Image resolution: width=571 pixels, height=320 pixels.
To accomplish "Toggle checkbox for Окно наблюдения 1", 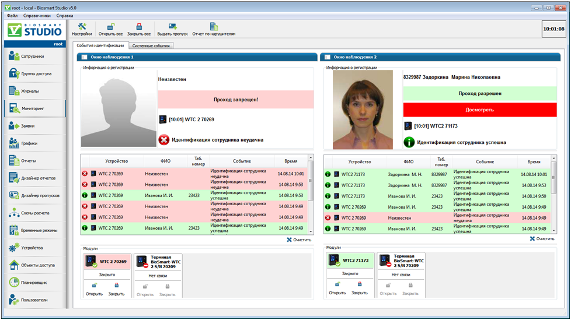I will [x=85, y=57].
